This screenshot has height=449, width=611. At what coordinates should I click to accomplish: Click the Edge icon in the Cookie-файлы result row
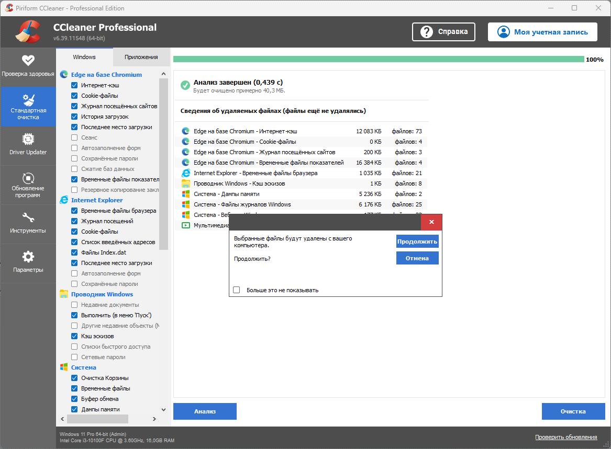(x=186, y=142)
